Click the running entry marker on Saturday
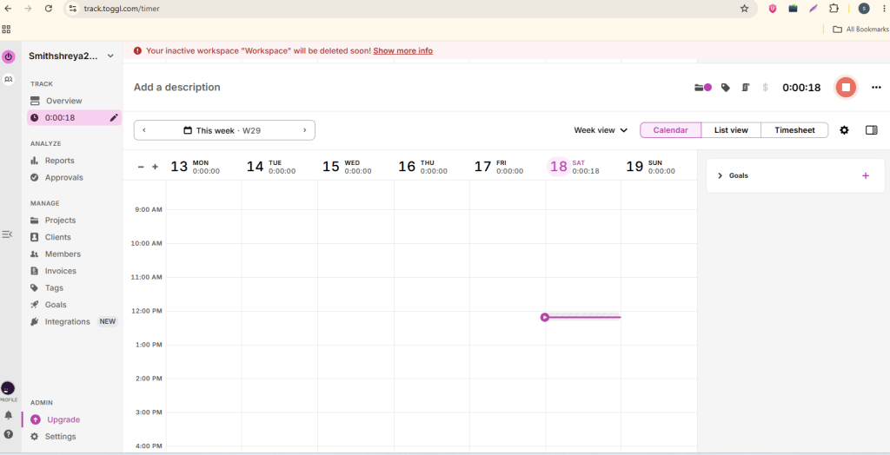890x455 pixels. point(545,317)
